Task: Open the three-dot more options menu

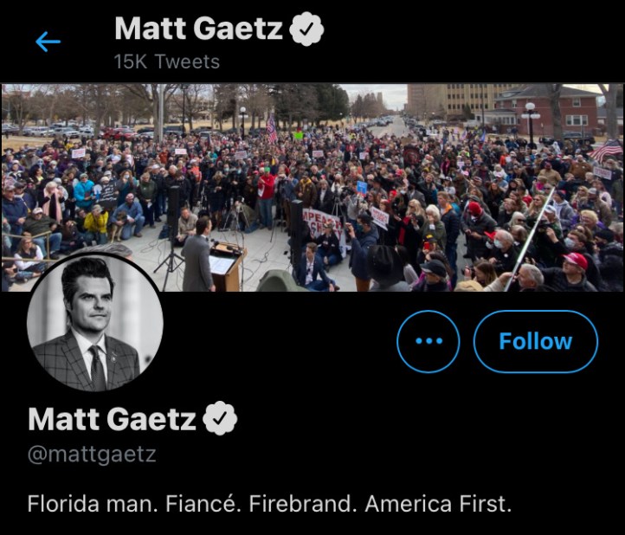Action: click(428, 341)
